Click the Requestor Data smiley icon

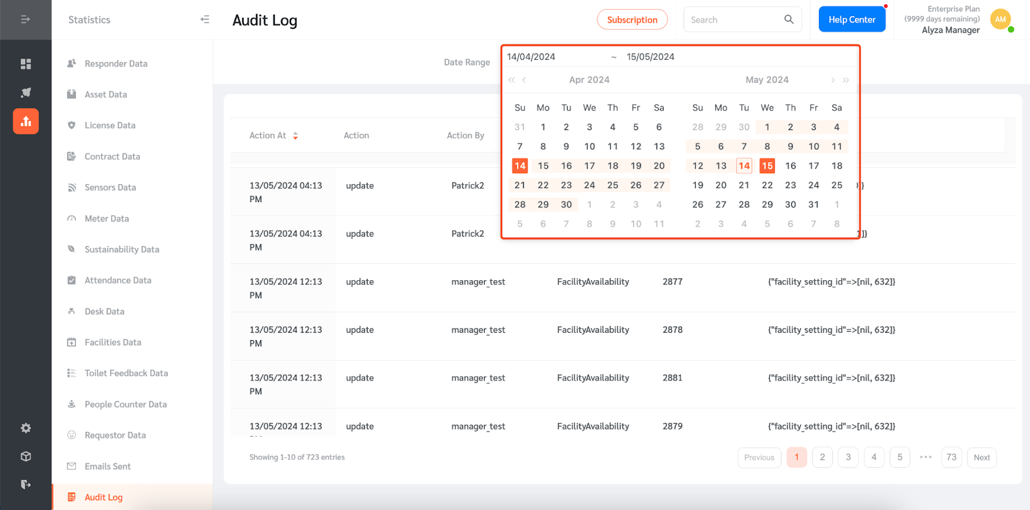point(71,435)
